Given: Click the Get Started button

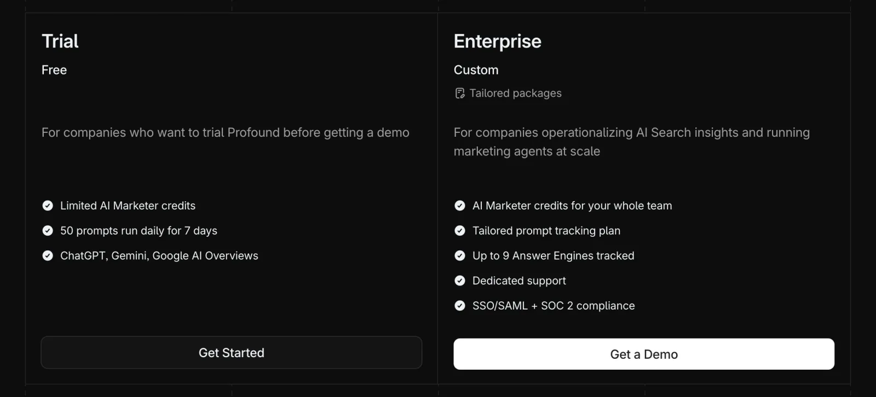Looking at the screenshot, I should [x=232, y=353].
